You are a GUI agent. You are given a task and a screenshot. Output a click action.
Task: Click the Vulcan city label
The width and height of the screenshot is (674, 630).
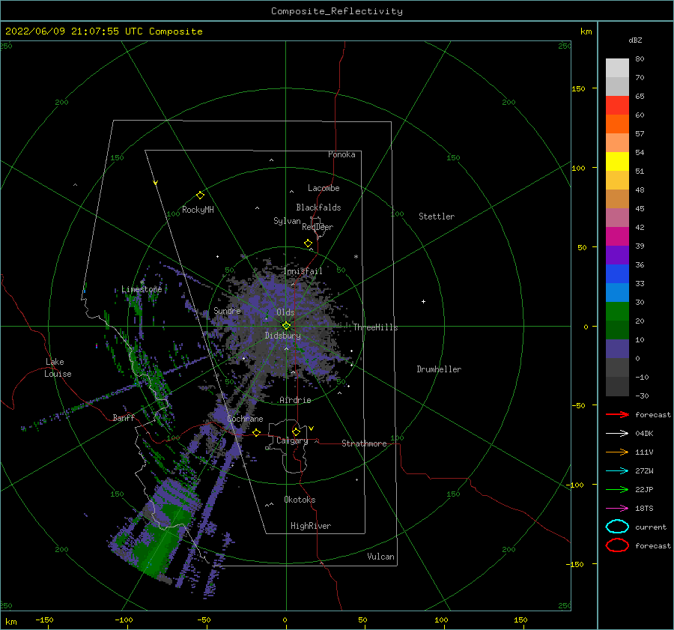[381, 557]
